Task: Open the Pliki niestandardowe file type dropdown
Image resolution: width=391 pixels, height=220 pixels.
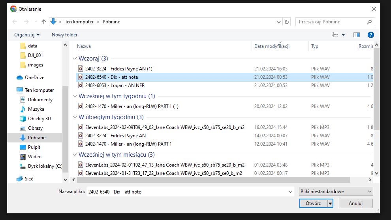Action: pyautogui.click(x=336, y=192)
